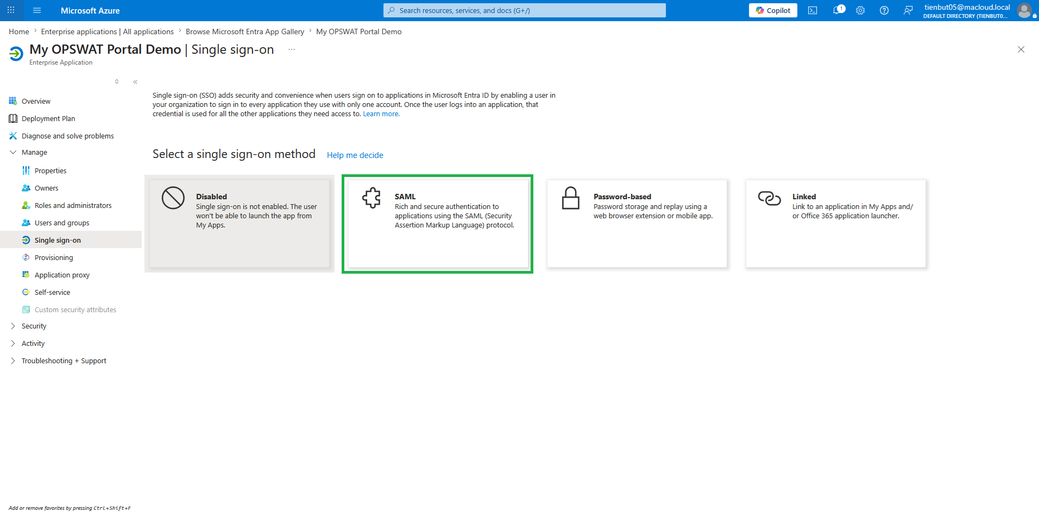Click the Single sign-on sidebar icon
This screenshot has height=512, width=1039.
coord(26,240)
